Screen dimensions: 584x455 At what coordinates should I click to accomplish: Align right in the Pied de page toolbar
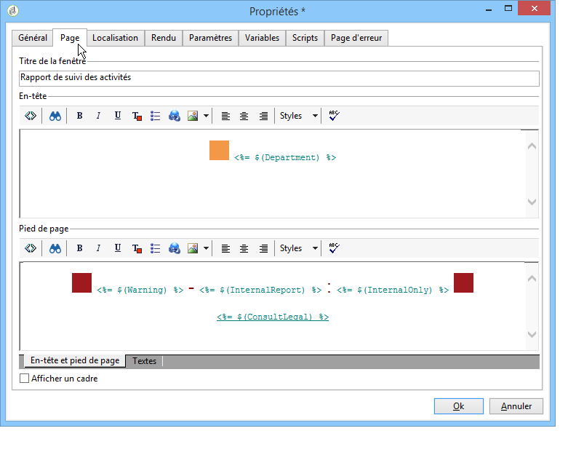(263, 248)
